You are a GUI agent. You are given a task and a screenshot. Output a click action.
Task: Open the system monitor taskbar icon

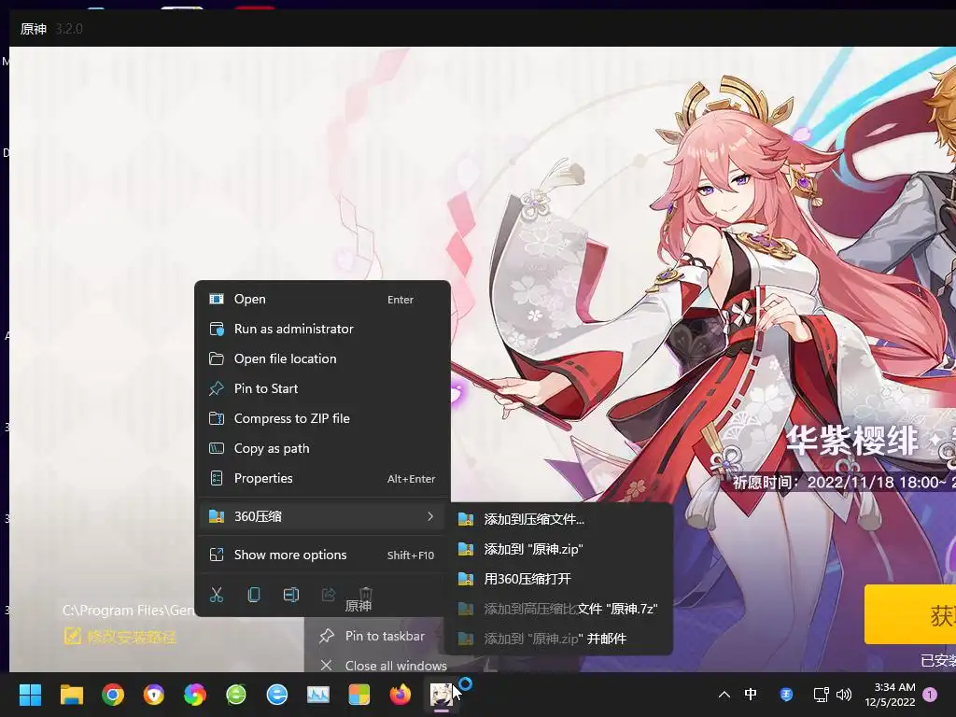tap(317, 695)
